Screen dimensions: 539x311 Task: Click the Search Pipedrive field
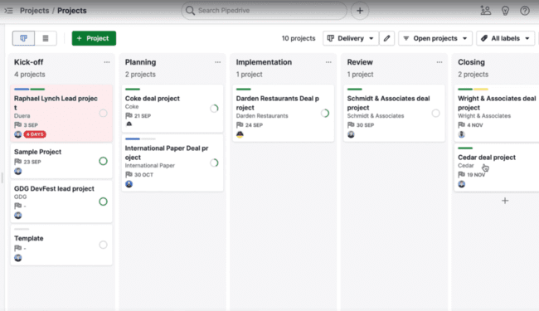(x=264, y=11)
